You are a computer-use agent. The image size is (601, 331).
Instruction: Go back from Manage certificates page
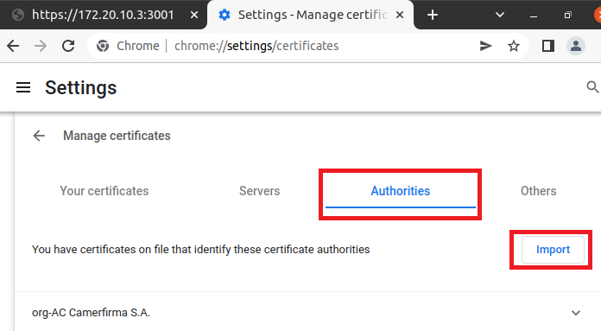pos(39,136)
